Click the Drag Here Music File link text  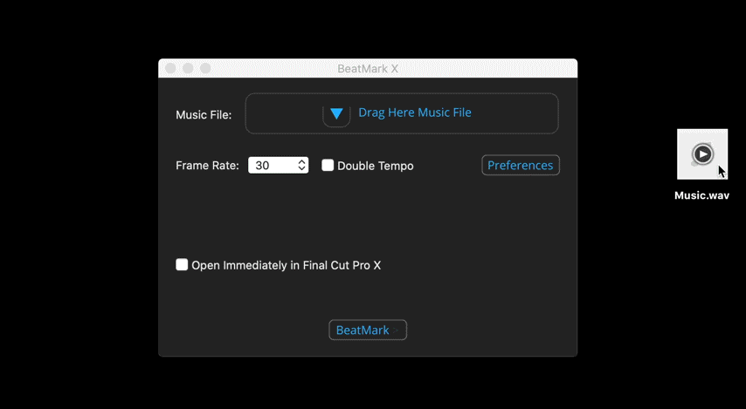point(415,112)
